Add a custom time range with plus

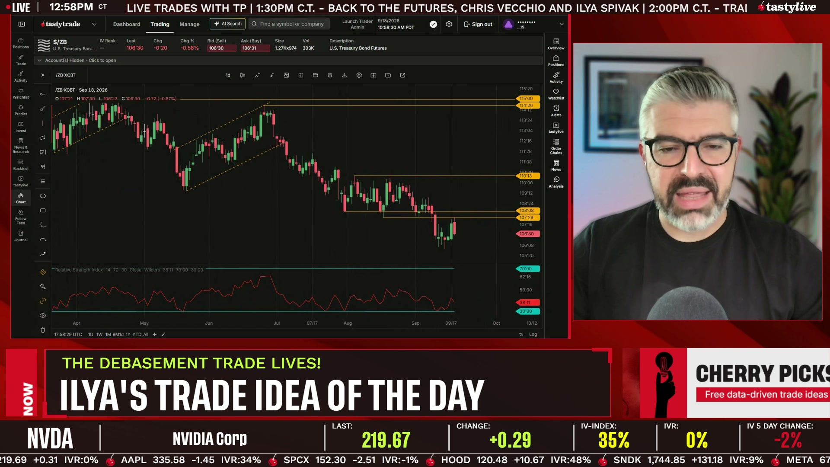(x=154, y=334)
